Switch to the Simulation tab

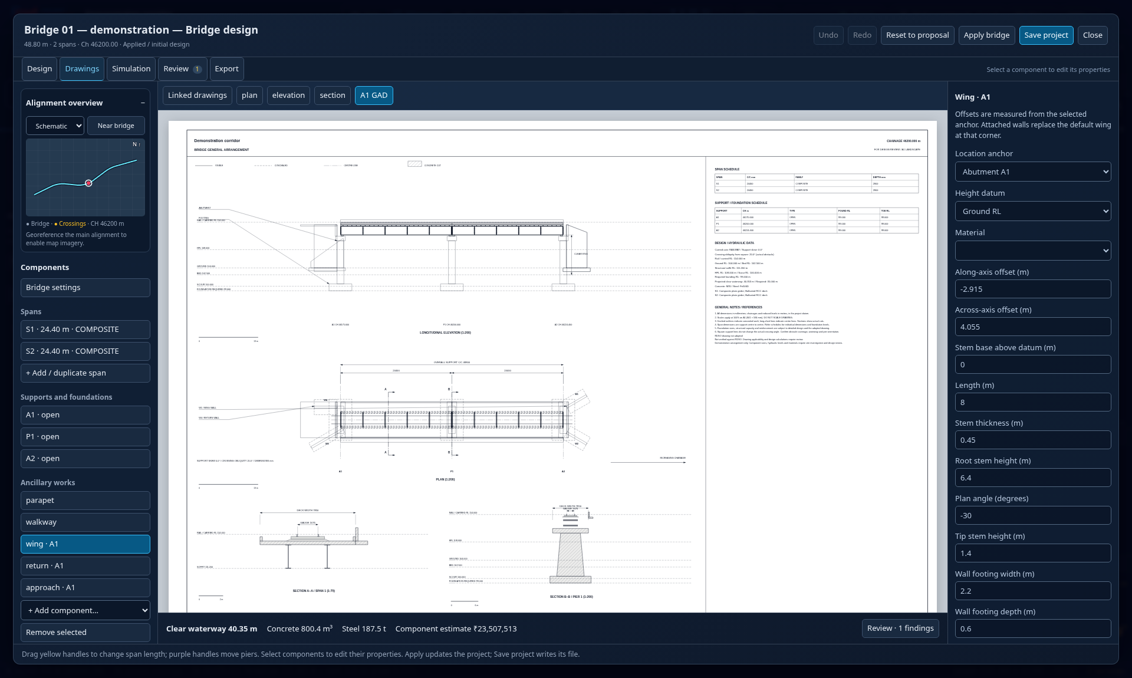pos(131,69)
